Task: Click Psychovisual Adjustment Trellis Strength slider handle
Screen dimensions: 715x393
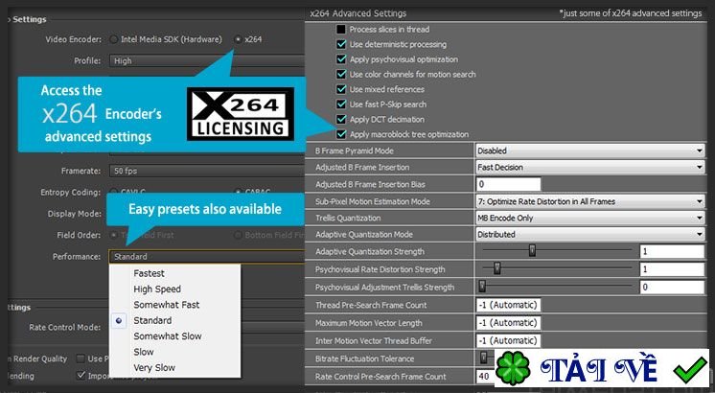Action: [x=482, y=287]
